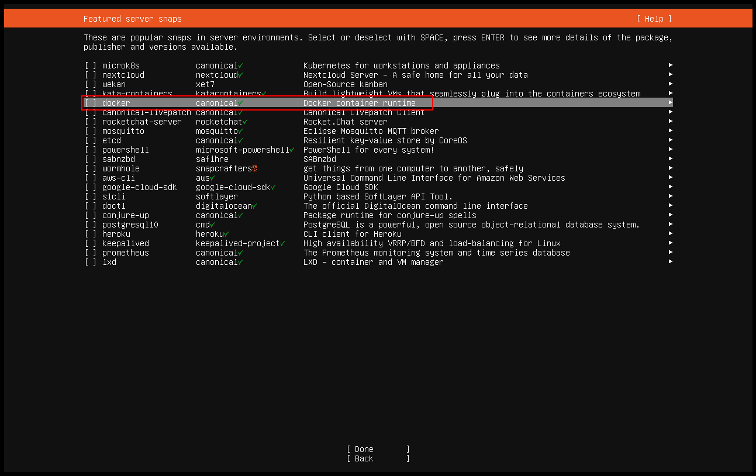
Task: Open the Help menu in the header
Action: [654, 19]
